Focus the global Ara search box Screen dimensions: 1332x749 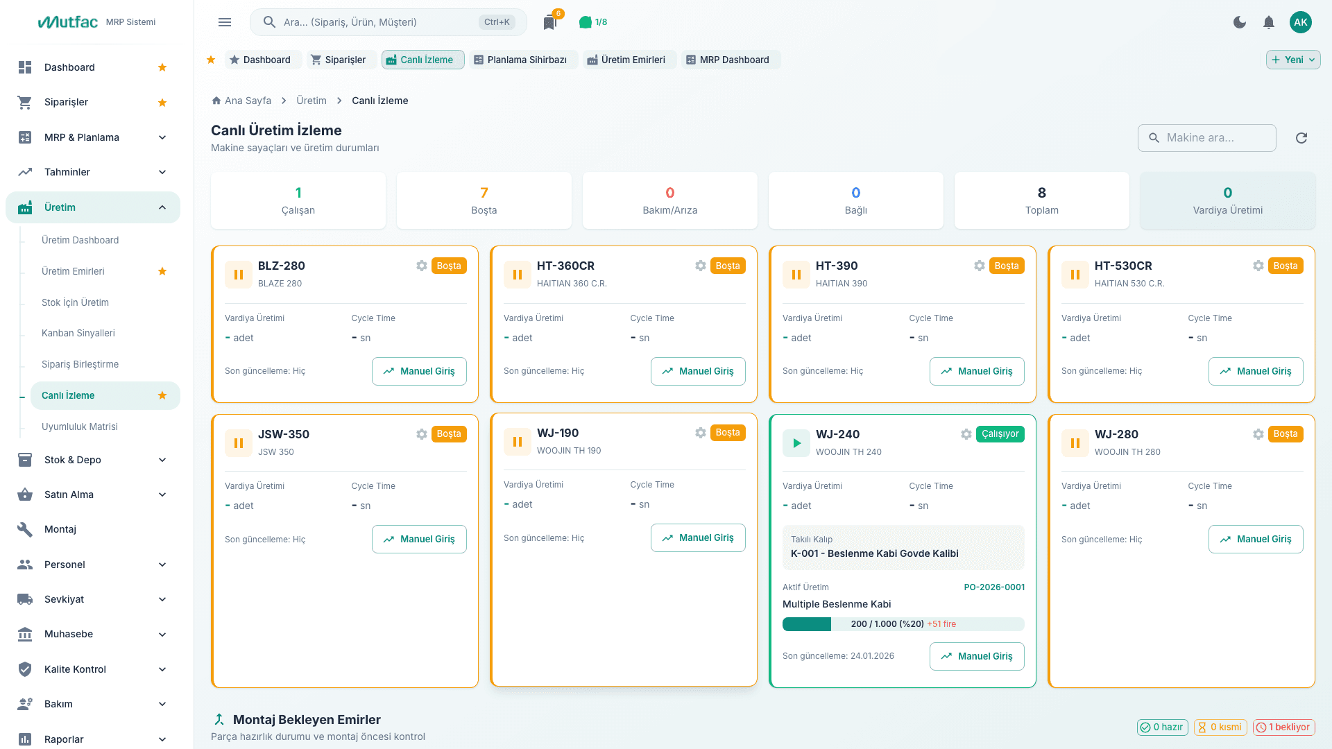tap(388, 22)
